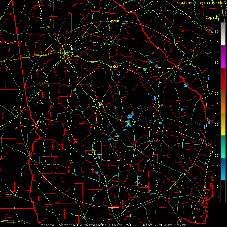Screen dimensions: 227x227
Task: Pick the green segment of the color bar
Action: click(223, 147)
